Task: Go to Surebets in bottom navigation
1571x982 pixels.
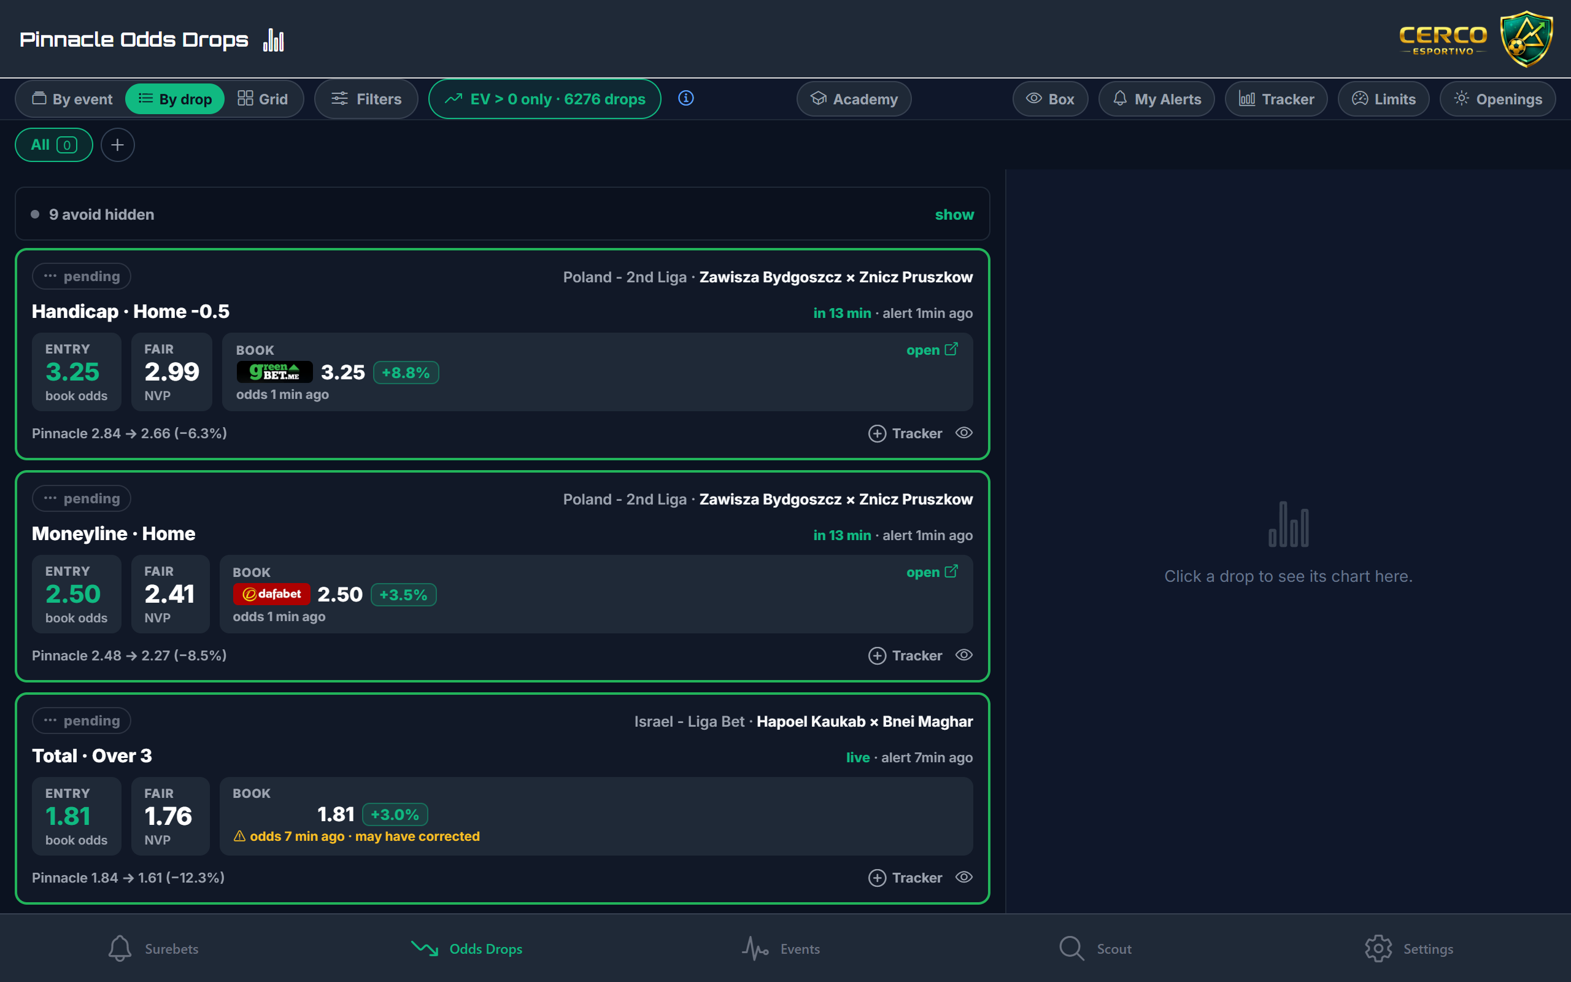Action: tap(153, 948)
